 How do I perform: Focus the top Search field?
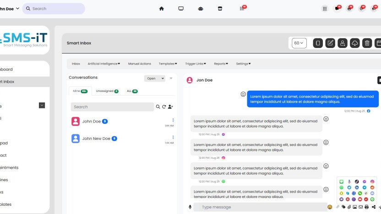[x=54, y=9]
